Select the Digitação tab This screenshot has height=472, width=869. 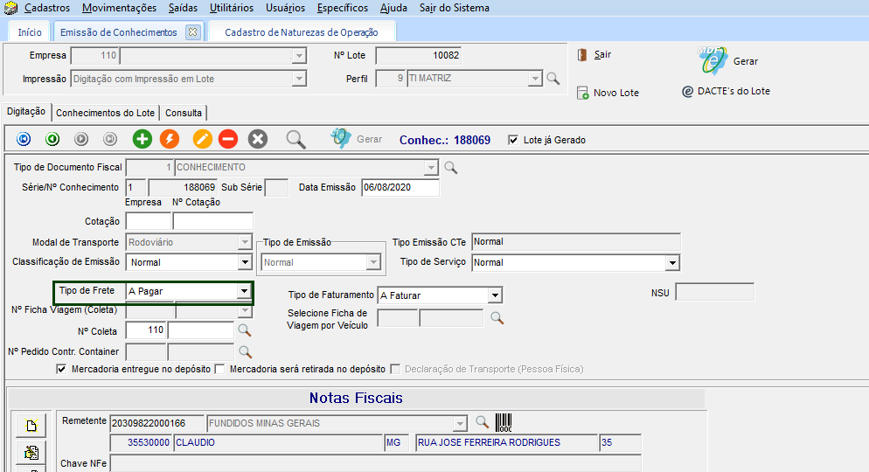coord(26,111)
